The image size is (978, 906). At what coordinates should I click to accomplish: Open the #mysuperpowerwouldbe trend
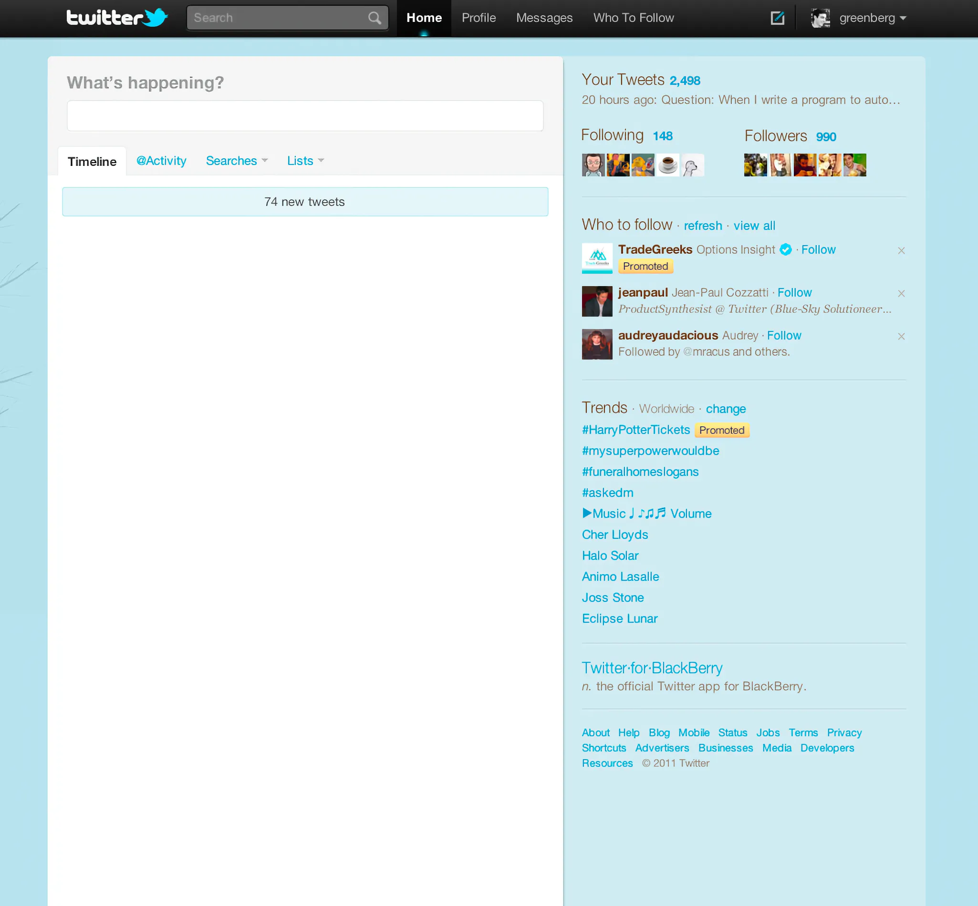pos(650,451)
